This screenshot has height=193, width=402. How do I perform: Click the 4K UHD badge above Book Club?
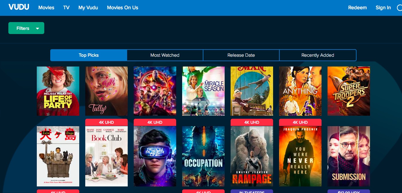pyautogui.click(x=106, y=122)
